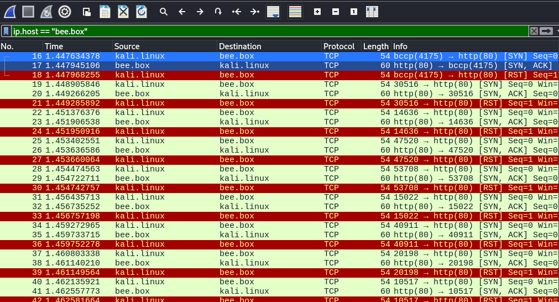This screenshot has width=559, height=302.
Task: Sort by the Time column header
Action: click(x=78, y=46)
